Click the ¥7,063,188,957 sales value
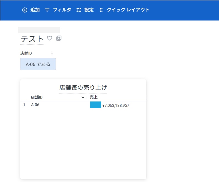The image size is (219, 182). 116,105
